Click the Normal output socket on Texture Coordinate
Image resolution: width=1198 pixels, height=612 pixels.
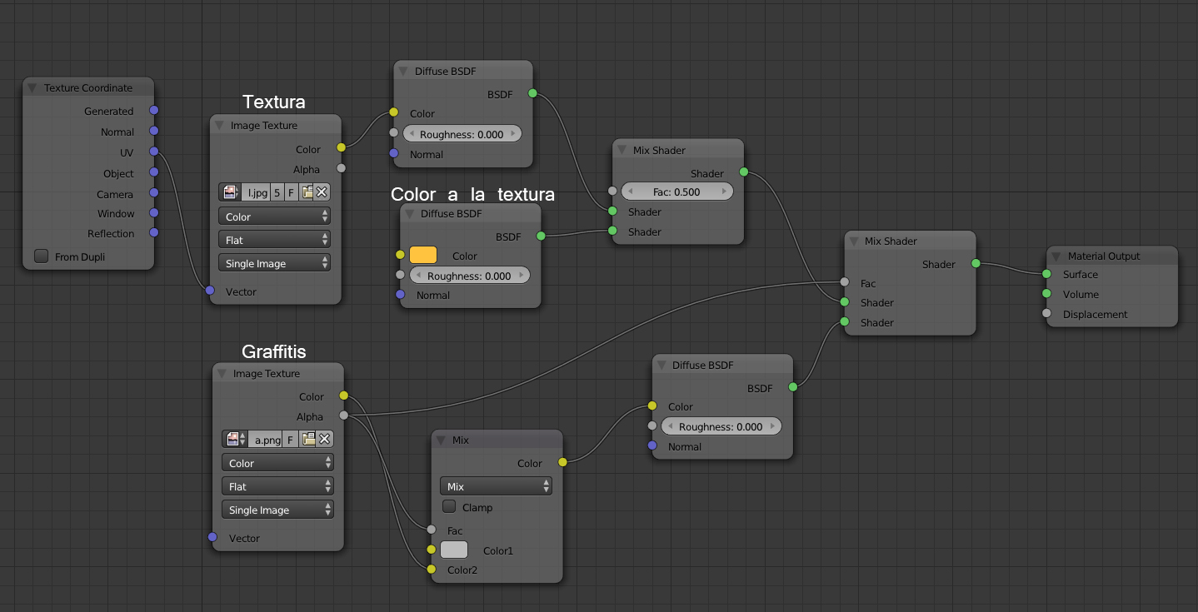point(153,131)
